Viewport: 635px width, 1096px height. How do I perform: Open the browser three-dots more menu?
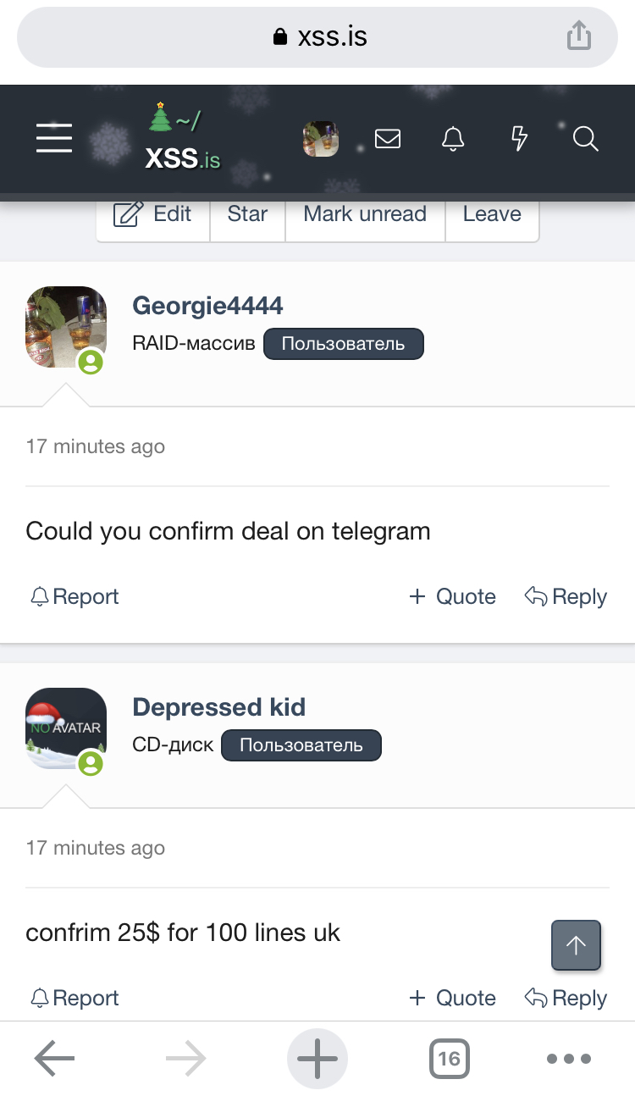click(568, 1058)
